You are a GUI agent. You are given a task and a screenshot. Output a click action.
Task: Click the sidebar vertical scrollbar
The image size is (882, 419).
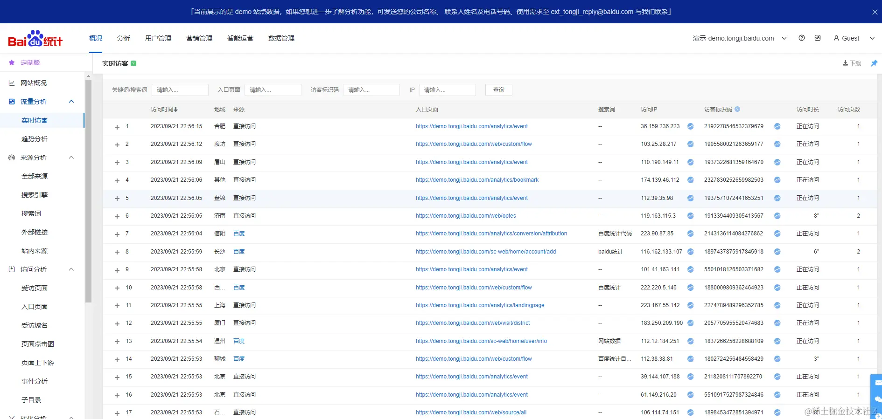click(x=88, y=191)
